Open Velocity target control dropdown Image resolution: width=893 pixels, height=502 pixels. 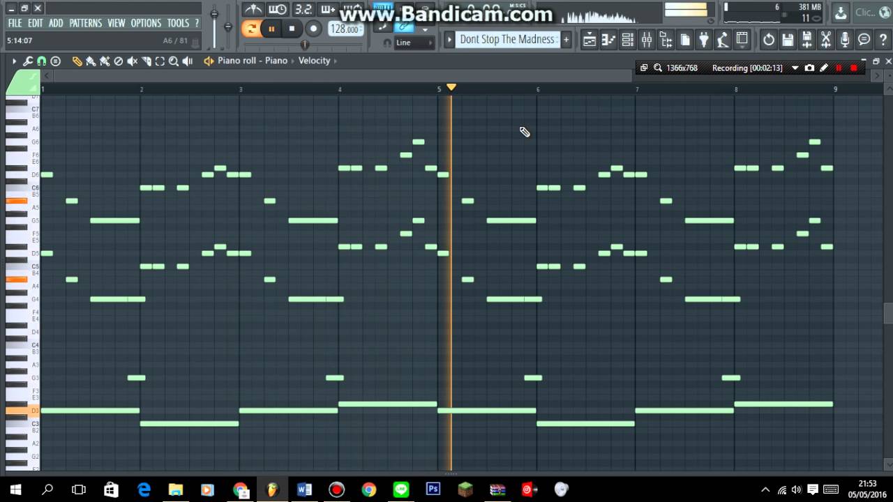(314, 61)
